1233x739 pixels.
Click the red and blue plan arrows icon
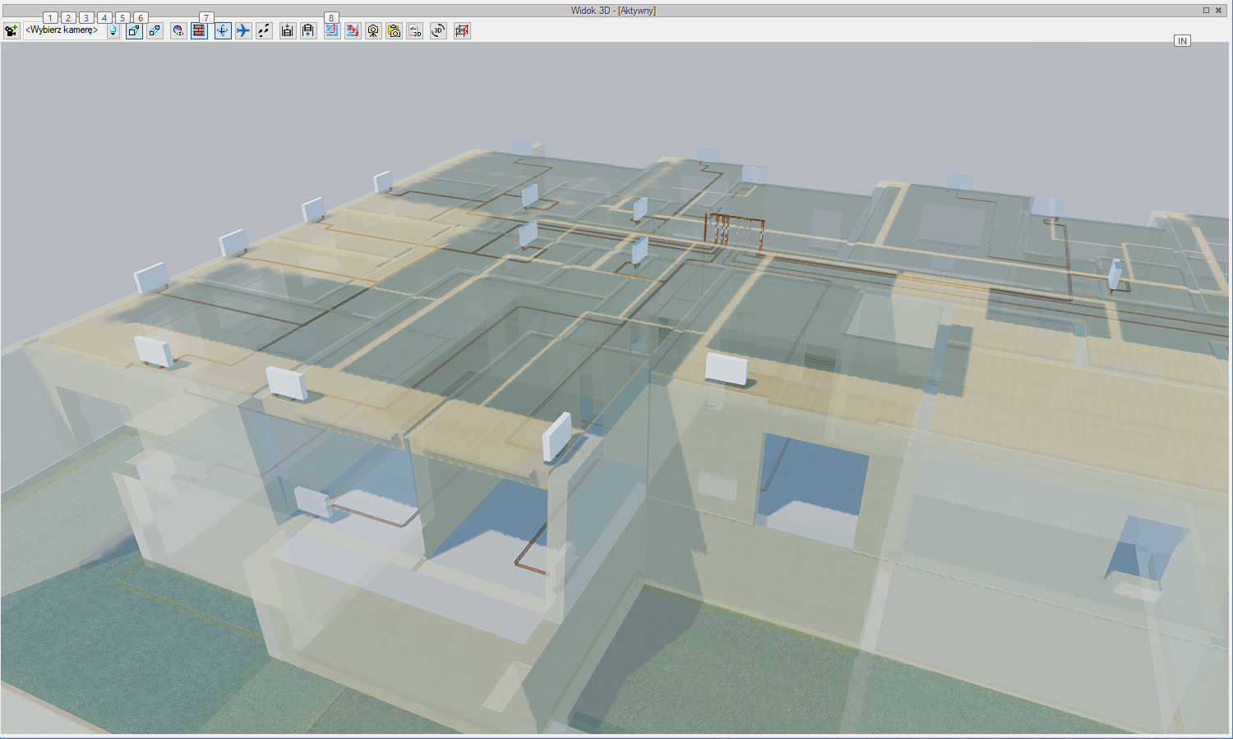coord(353,30)
